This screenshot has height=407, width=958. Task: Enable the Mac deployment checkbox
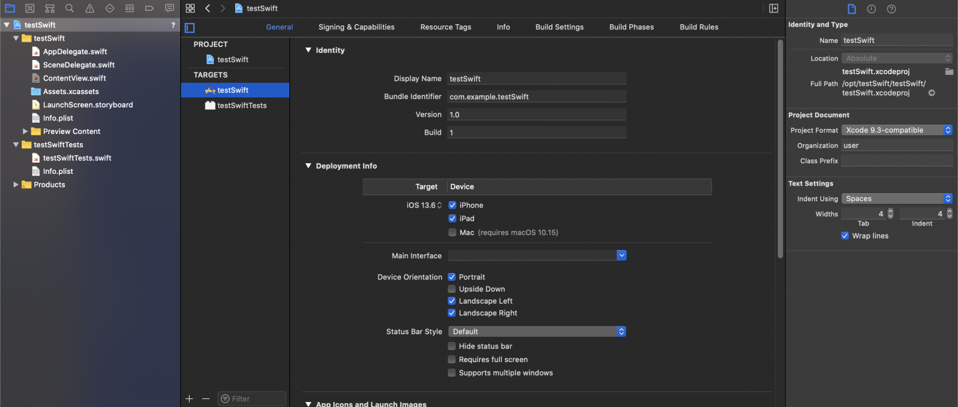(452, 232)
